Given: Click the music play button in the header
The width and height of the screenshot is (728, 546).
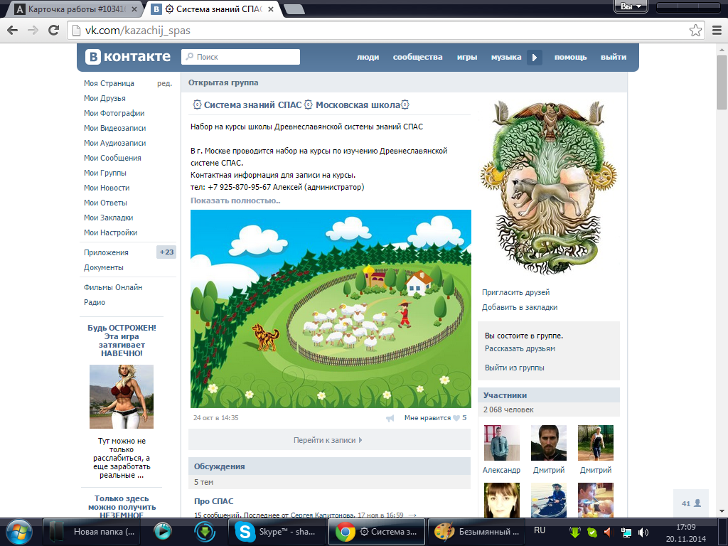Looking at the screenshot, I should click(x=535, y=58).
